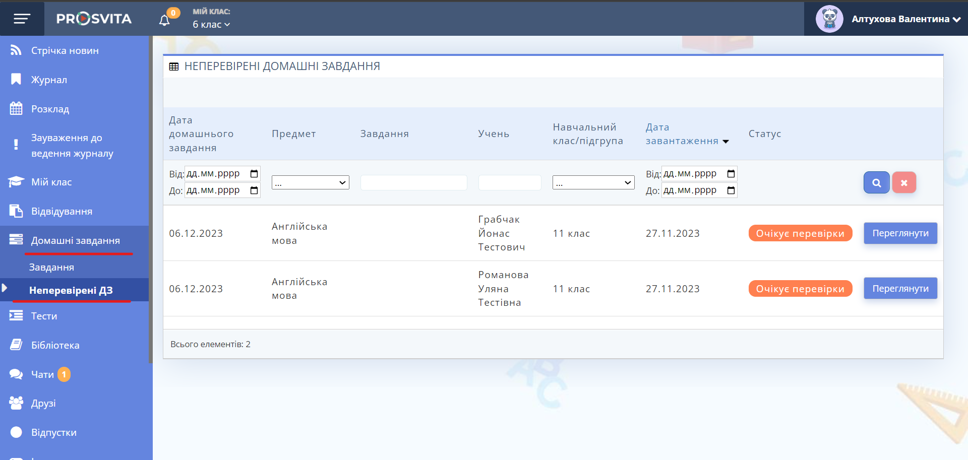Click the user avatar picture
The height and width of the screenshot is (460, 968).
(829, 19)
